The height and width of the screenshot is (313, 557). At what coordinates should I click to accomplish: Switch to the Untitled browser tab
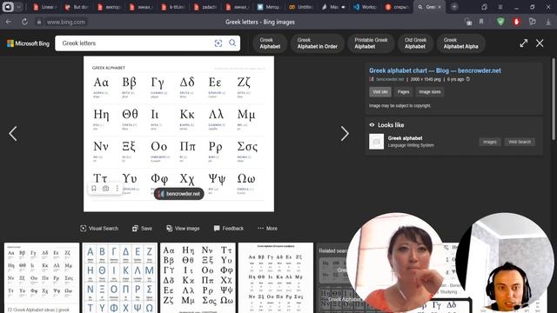[x=301, y=7]
